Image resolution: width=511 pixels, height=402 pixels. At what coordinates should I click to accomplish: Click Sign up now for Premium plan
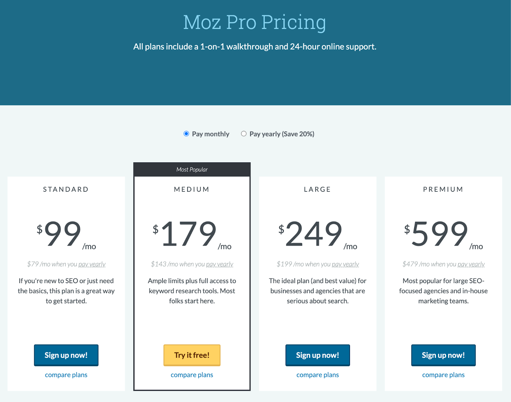(x=443, y=355)
